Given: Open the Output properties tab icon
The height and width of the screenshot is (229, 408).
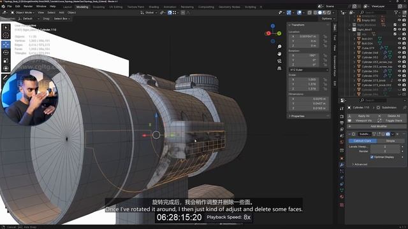Looking at the screenshot, I should tap(342, 123).
